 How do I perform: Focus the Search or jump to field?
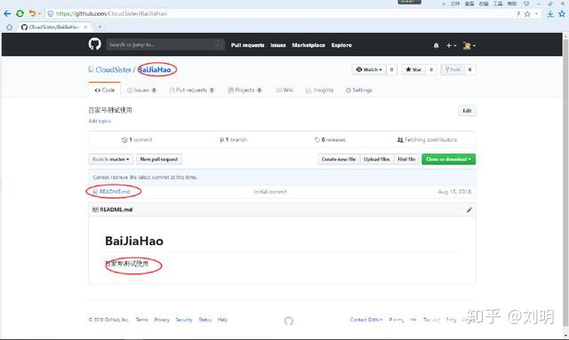pos(165,45)
